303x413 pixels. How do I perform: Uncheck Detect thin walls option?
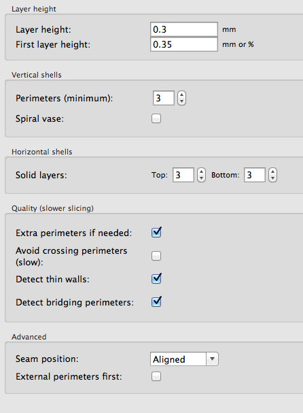[x=156, y=279]
